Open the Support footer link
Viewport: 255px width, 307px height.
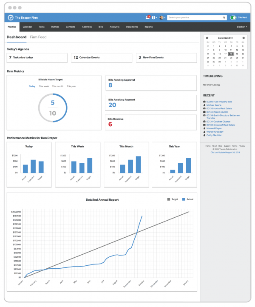click(x=227, y=146)
